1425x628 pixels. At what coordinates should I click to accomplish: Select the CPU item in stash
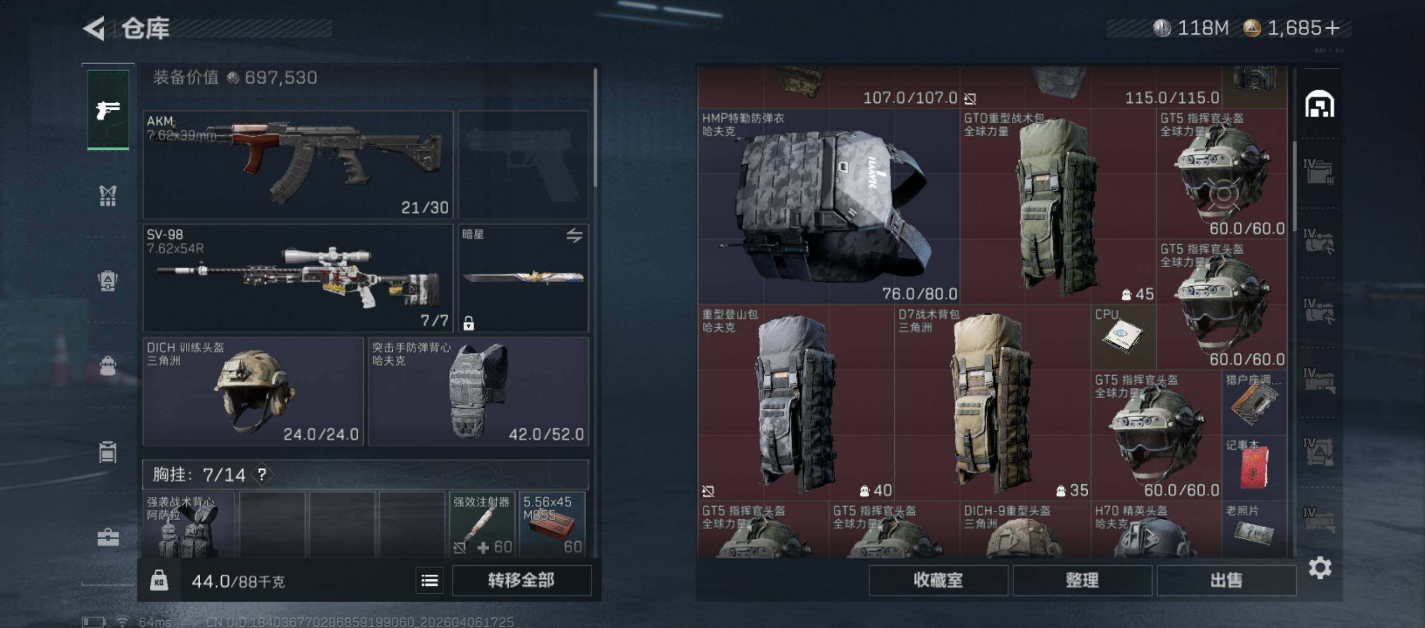click(x=1123, y=337)
